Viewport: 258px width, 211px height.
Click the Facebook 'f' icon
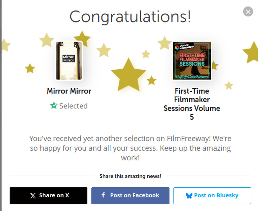coord(103,195)
